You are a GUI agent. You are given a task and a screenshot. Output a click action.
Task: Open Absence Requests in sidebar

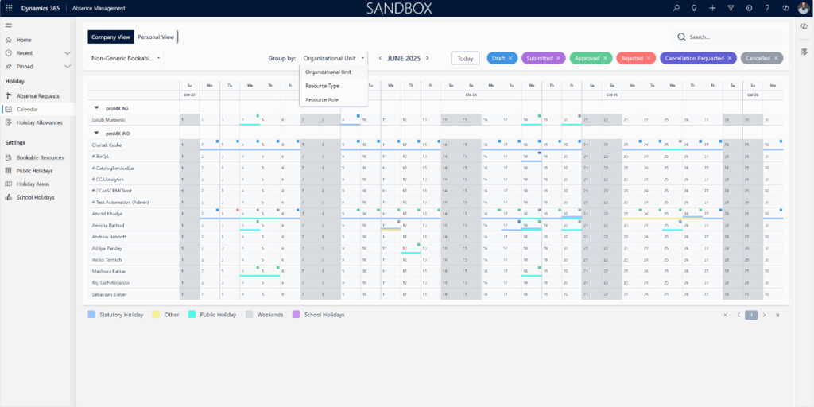pos(37,96)
